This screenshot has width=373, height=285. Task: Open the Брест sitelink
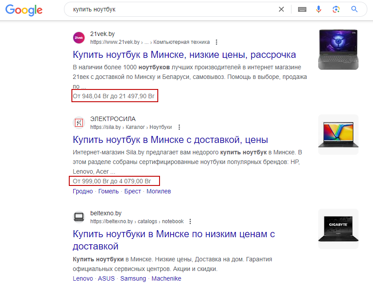click(x=132, y=191)
